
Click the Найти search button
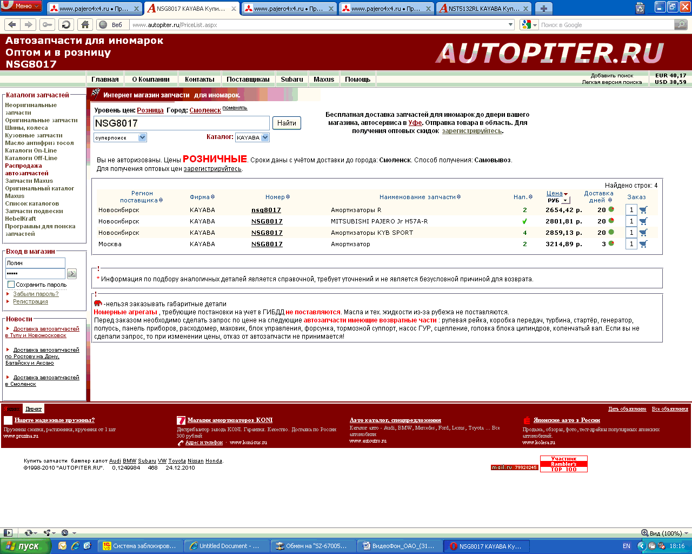pyautogui.click(x=287, y=123)
